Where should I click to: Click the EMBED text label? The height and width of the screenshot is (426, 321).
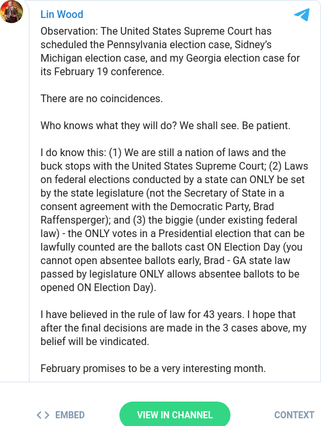[70, 415]
